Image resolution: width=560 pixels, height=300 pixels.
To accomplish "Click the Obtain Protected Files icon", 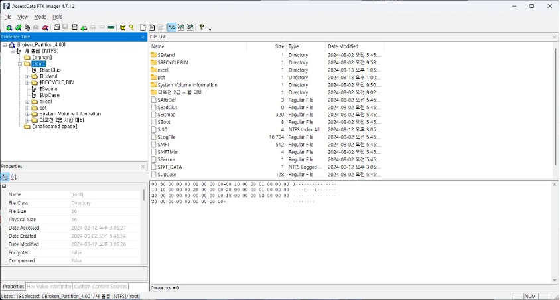I will 123,27.
